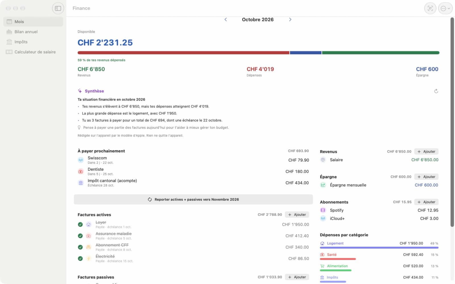Viewport: 455px width, 284px height.
Task: Open the Logement category link
Action: 335,243
